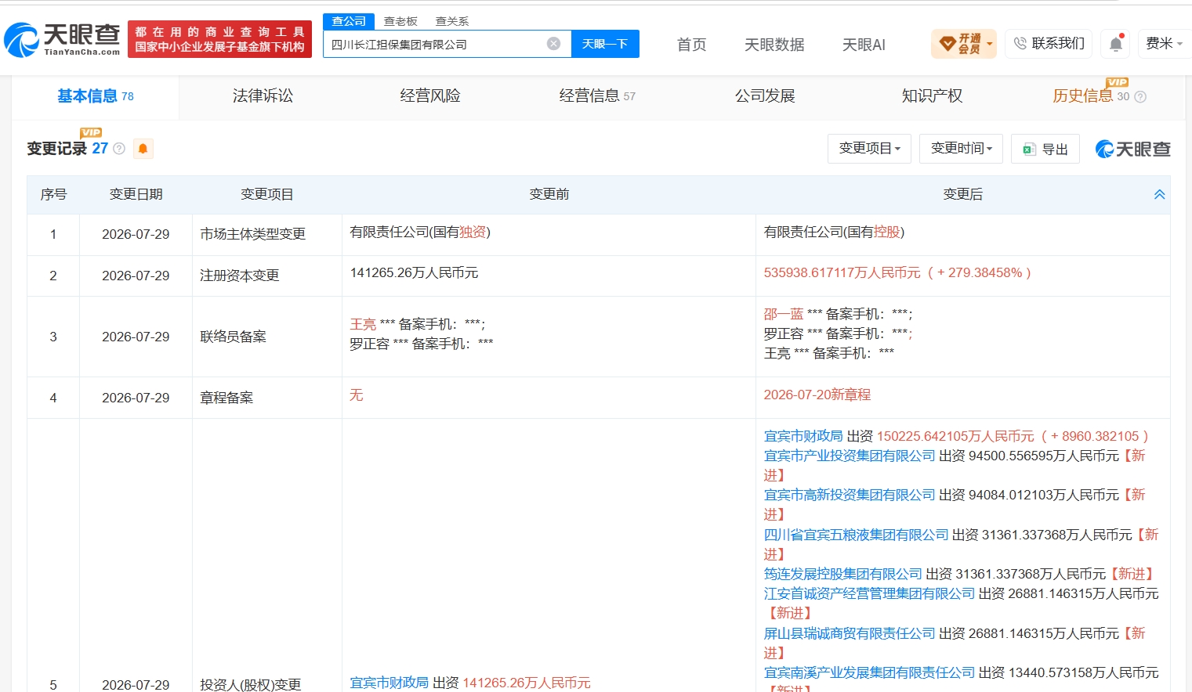
Task: Expand the 费米 user account menu
Action: tap(1164, 44)
